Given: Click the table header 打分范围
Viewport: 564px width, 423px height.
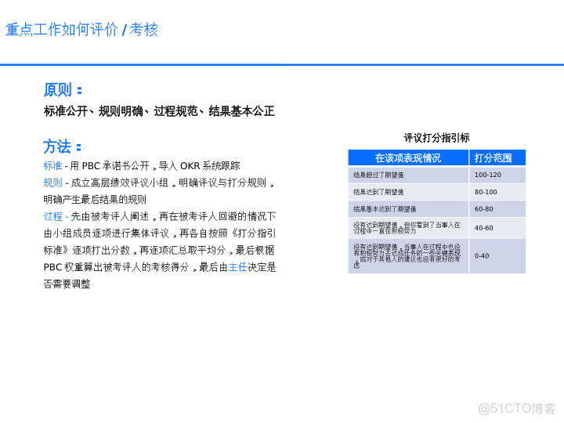Looking at the screenshot, I should (497, 157).
